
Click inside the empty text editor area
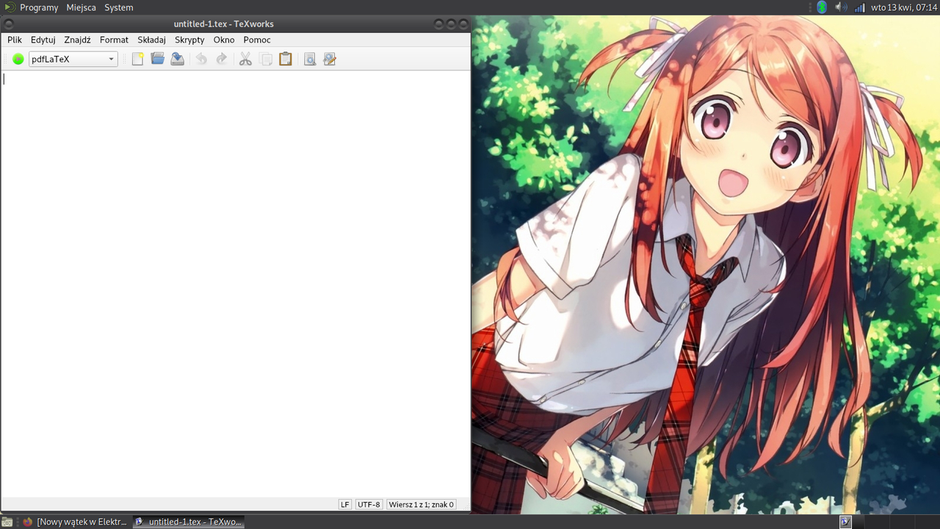coord(235,284)
